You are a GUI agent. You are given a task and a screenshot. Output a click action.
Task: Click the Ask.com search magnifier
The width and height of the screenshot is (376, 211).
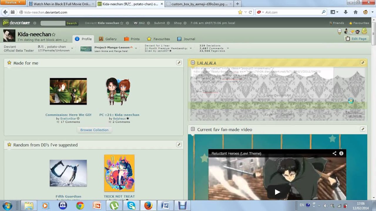click(323, 12)
